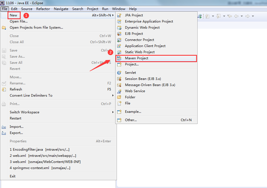Image resolution: width=267 pixels, height=188 pixels.
Task: Click the EJB Project bean icon
Action: [x=119, y=34]
